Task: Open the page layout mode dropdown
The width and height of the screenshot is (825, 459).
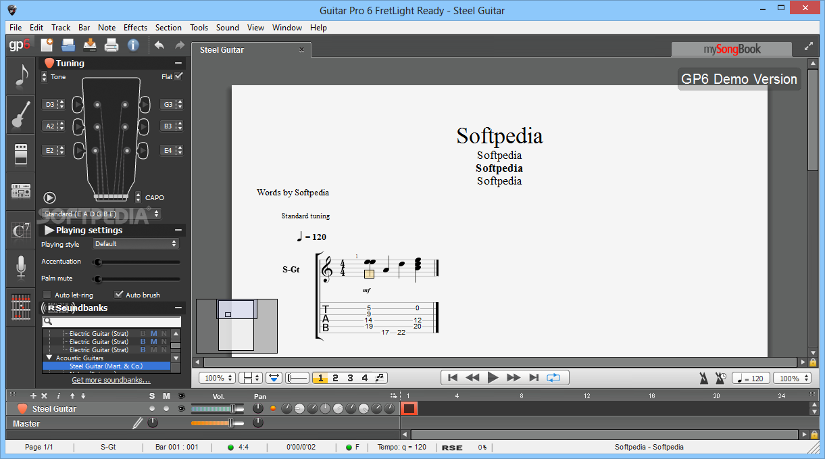Action: pyautogui.click(x=251, y=378)
